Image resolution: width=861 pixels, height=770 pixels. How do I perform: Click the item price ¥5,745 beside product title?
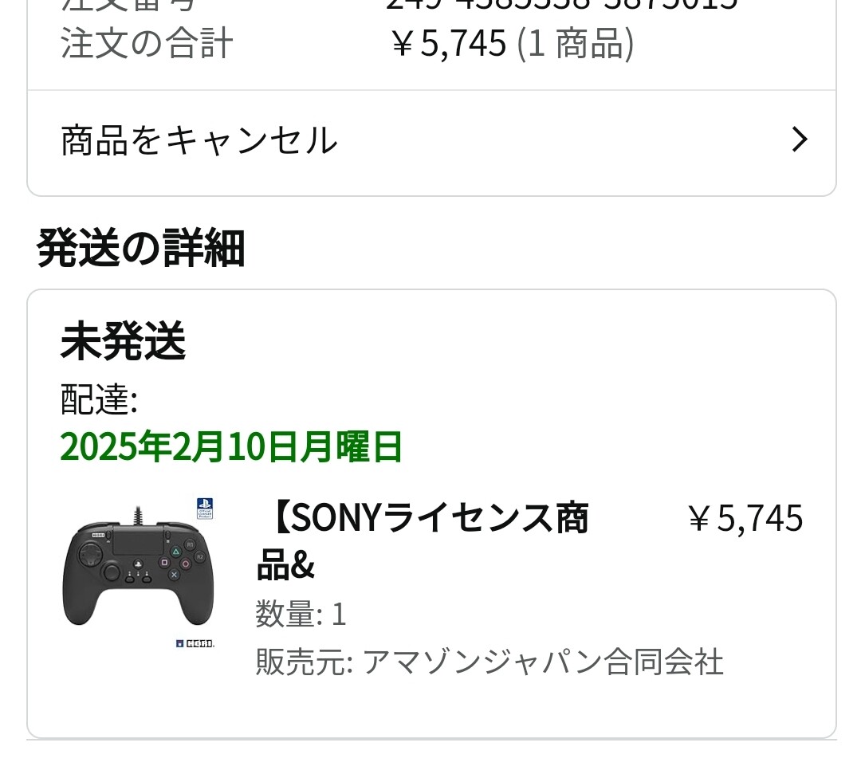(x=745, y=519)
